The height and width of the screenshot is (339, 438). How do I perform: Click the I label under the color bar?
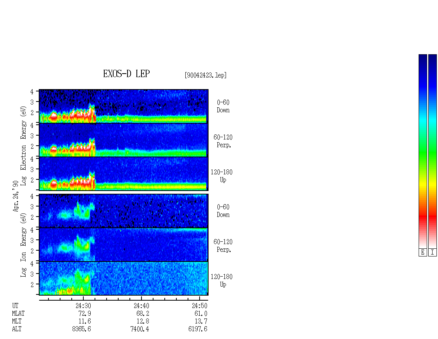click(433, 253)
